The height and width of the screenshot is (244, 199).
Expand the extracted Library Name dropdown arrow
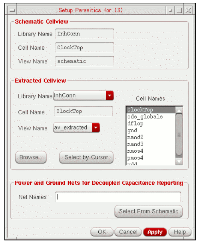[x=110, y=95]
